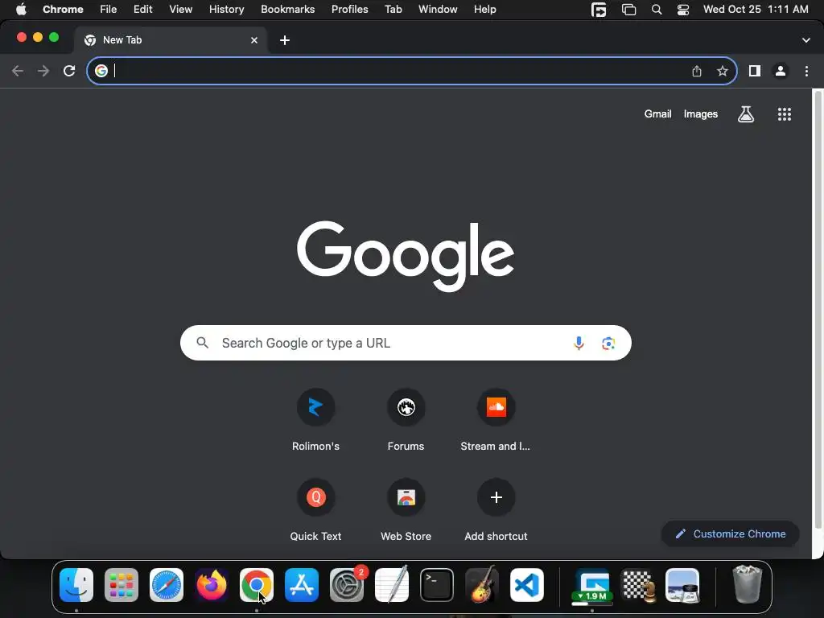This screenshot has width=824, height=618.
Task: Open the Apple menu
Action: point(21,10)
